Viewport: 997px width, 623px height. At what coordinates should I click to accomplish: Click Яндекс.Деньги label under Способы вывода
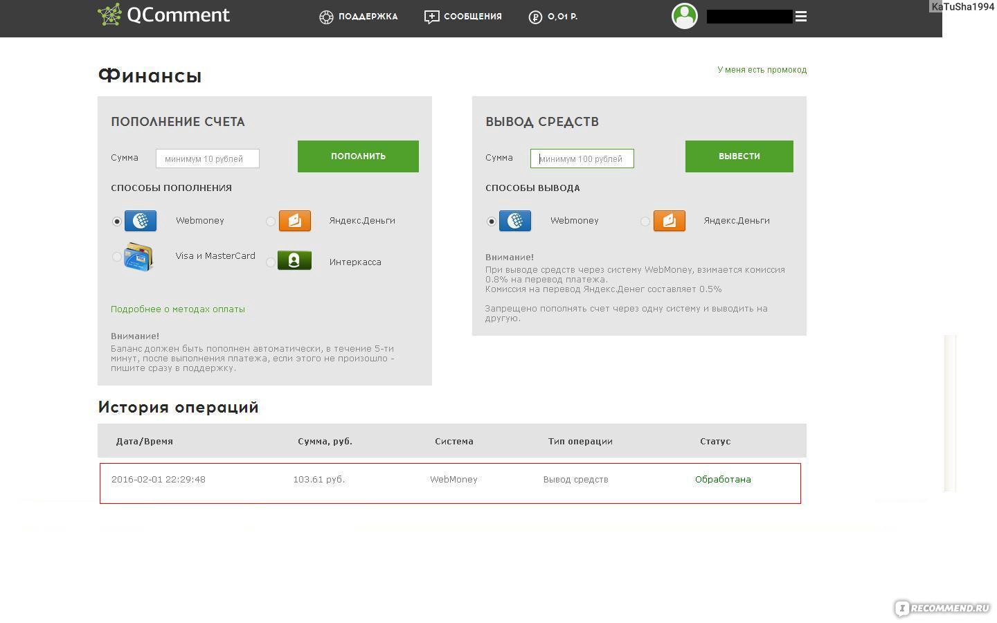pos(737,221)
